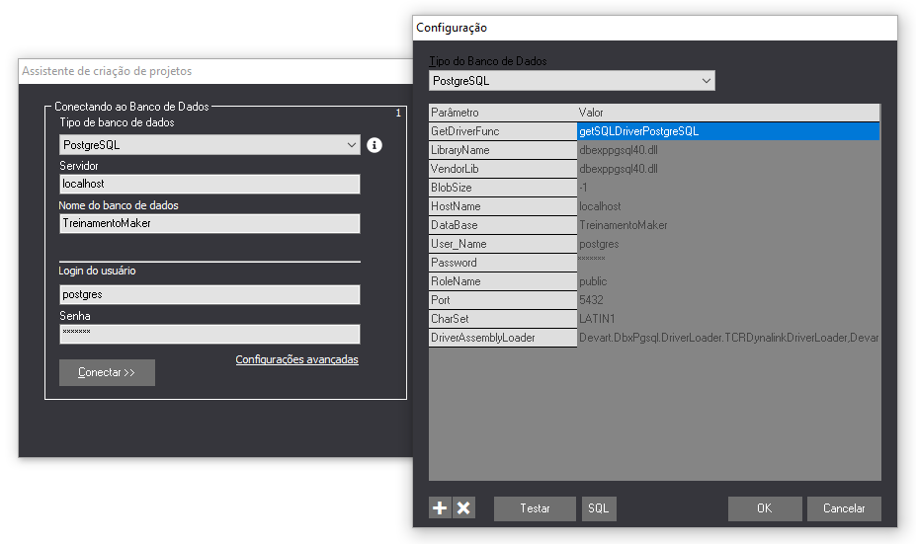This screenshot has width=916, height=544.
Task: Select the HostName parameter row
Action: 503,206
